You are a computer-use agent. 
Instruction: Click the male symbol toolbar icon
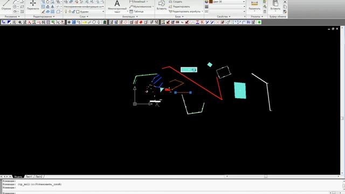228,22
